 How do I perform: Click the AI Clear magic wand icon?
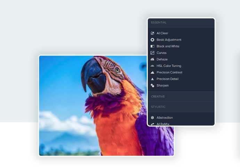[152, 33]
